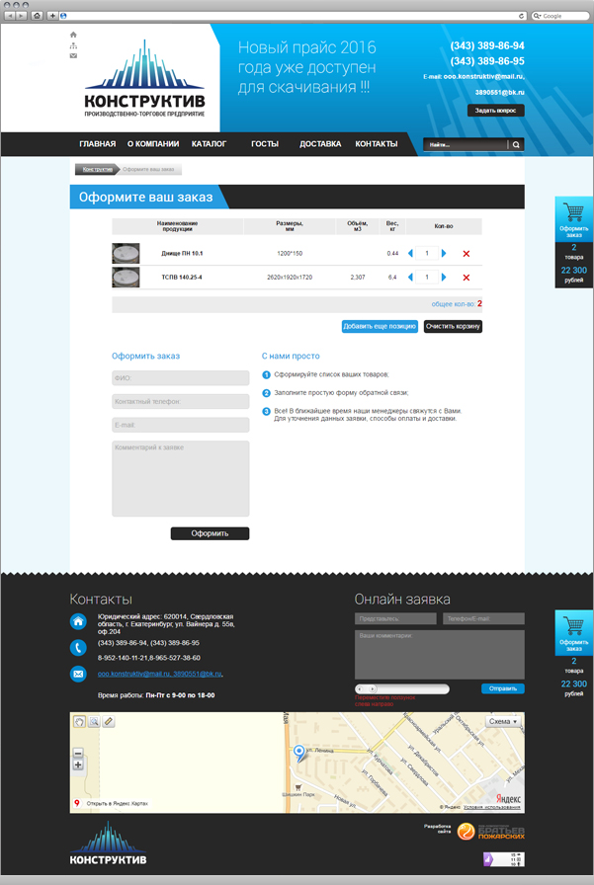594x885 pixels.
Task: Click the upper Оформить заказ cart label
Action: pos(573,231)
